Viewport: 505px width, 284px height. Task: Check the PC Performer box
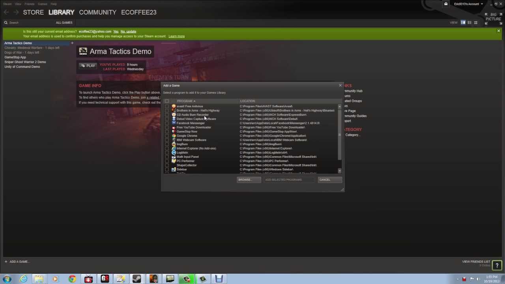(x=167, y=161)
